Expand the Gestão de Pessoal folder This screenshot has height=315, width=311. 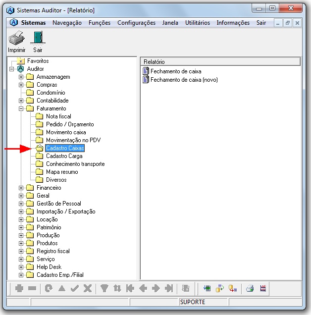21,204
